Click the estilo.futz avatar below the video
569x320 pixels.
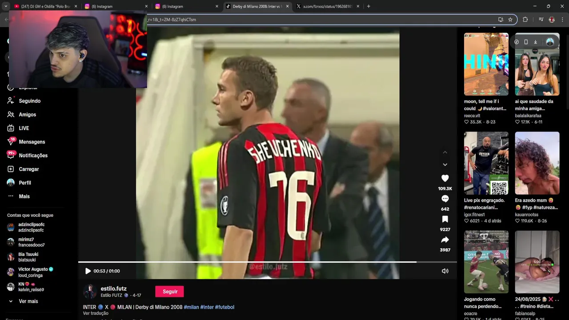click(x=90, y=292)
